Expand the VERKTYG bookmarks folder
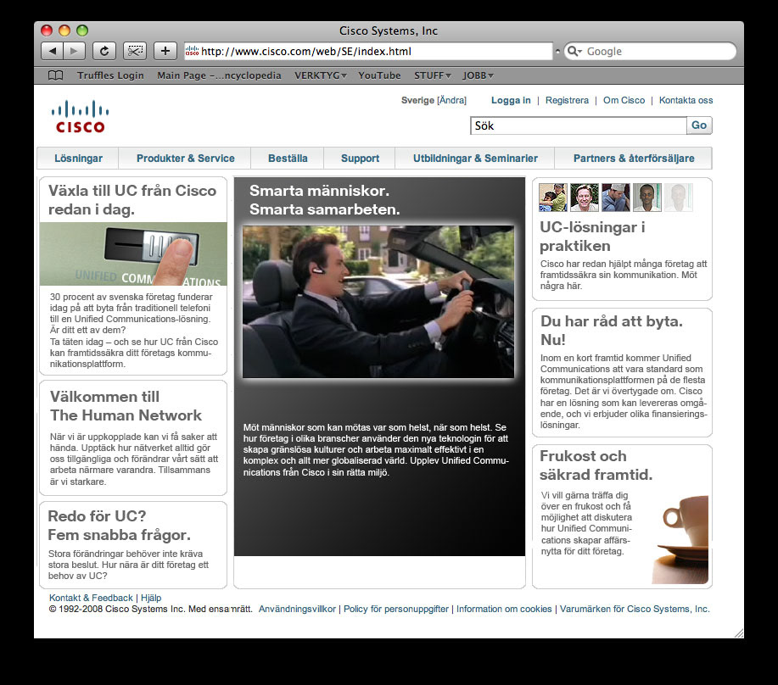Viewport: 778px width, 685px height. tap(320, 75)
